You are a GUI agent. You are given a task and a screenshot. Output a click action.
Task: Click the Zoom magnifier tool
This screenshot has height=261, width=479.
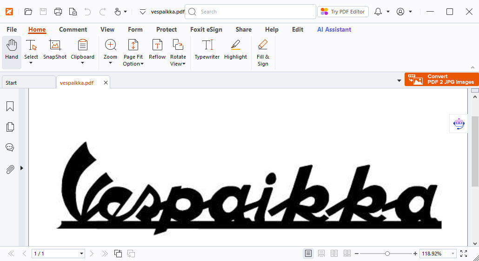tap(110, 49)
